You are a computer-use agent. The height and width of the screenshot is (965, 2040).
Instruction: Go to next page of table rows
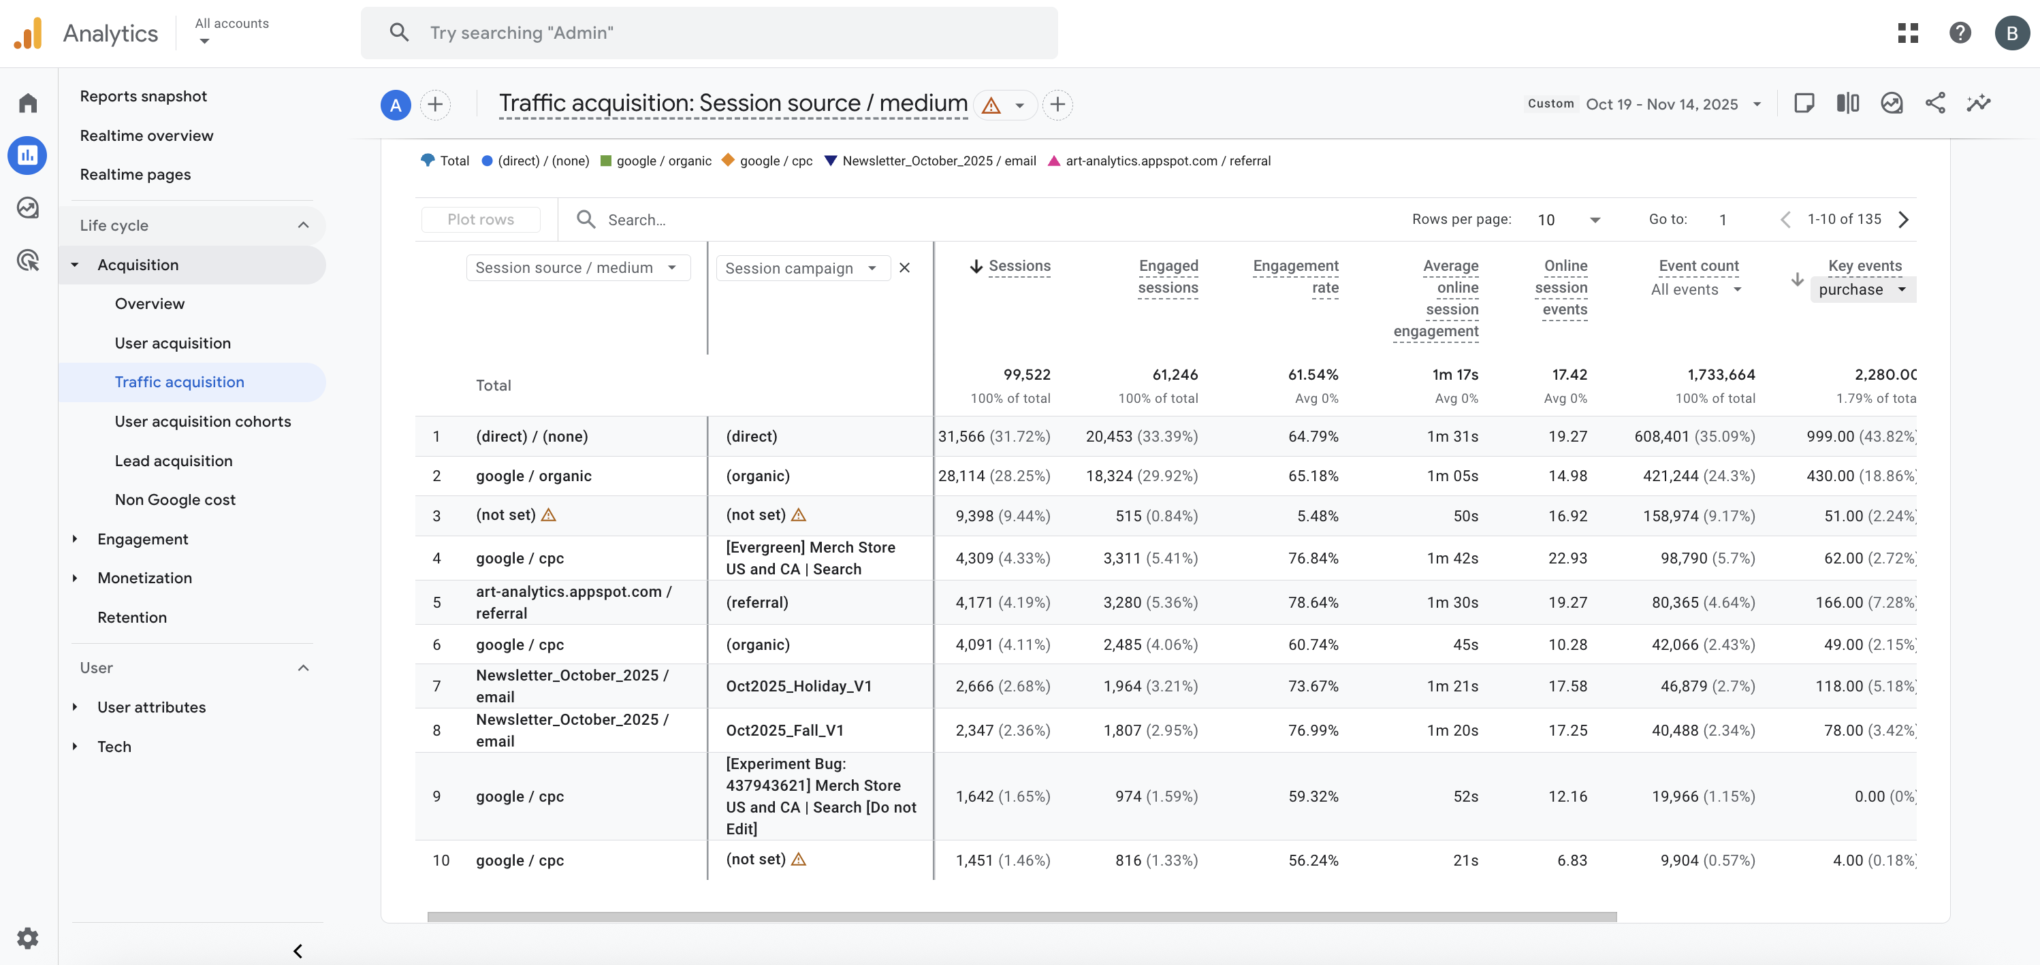(1904, 220)
